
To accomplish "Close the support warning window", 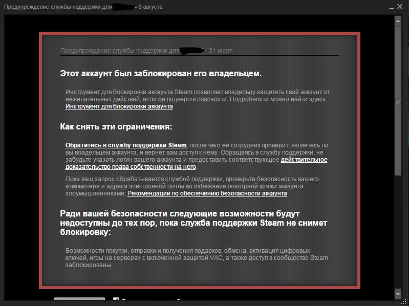I will (x=400, y=7).
